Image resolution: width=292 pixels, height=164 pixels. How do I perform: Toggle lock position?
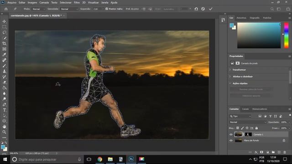tap(247, 128)
